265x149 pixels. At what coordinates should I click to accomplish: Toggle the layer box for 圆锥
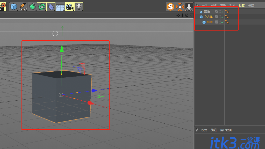[217, 12]
